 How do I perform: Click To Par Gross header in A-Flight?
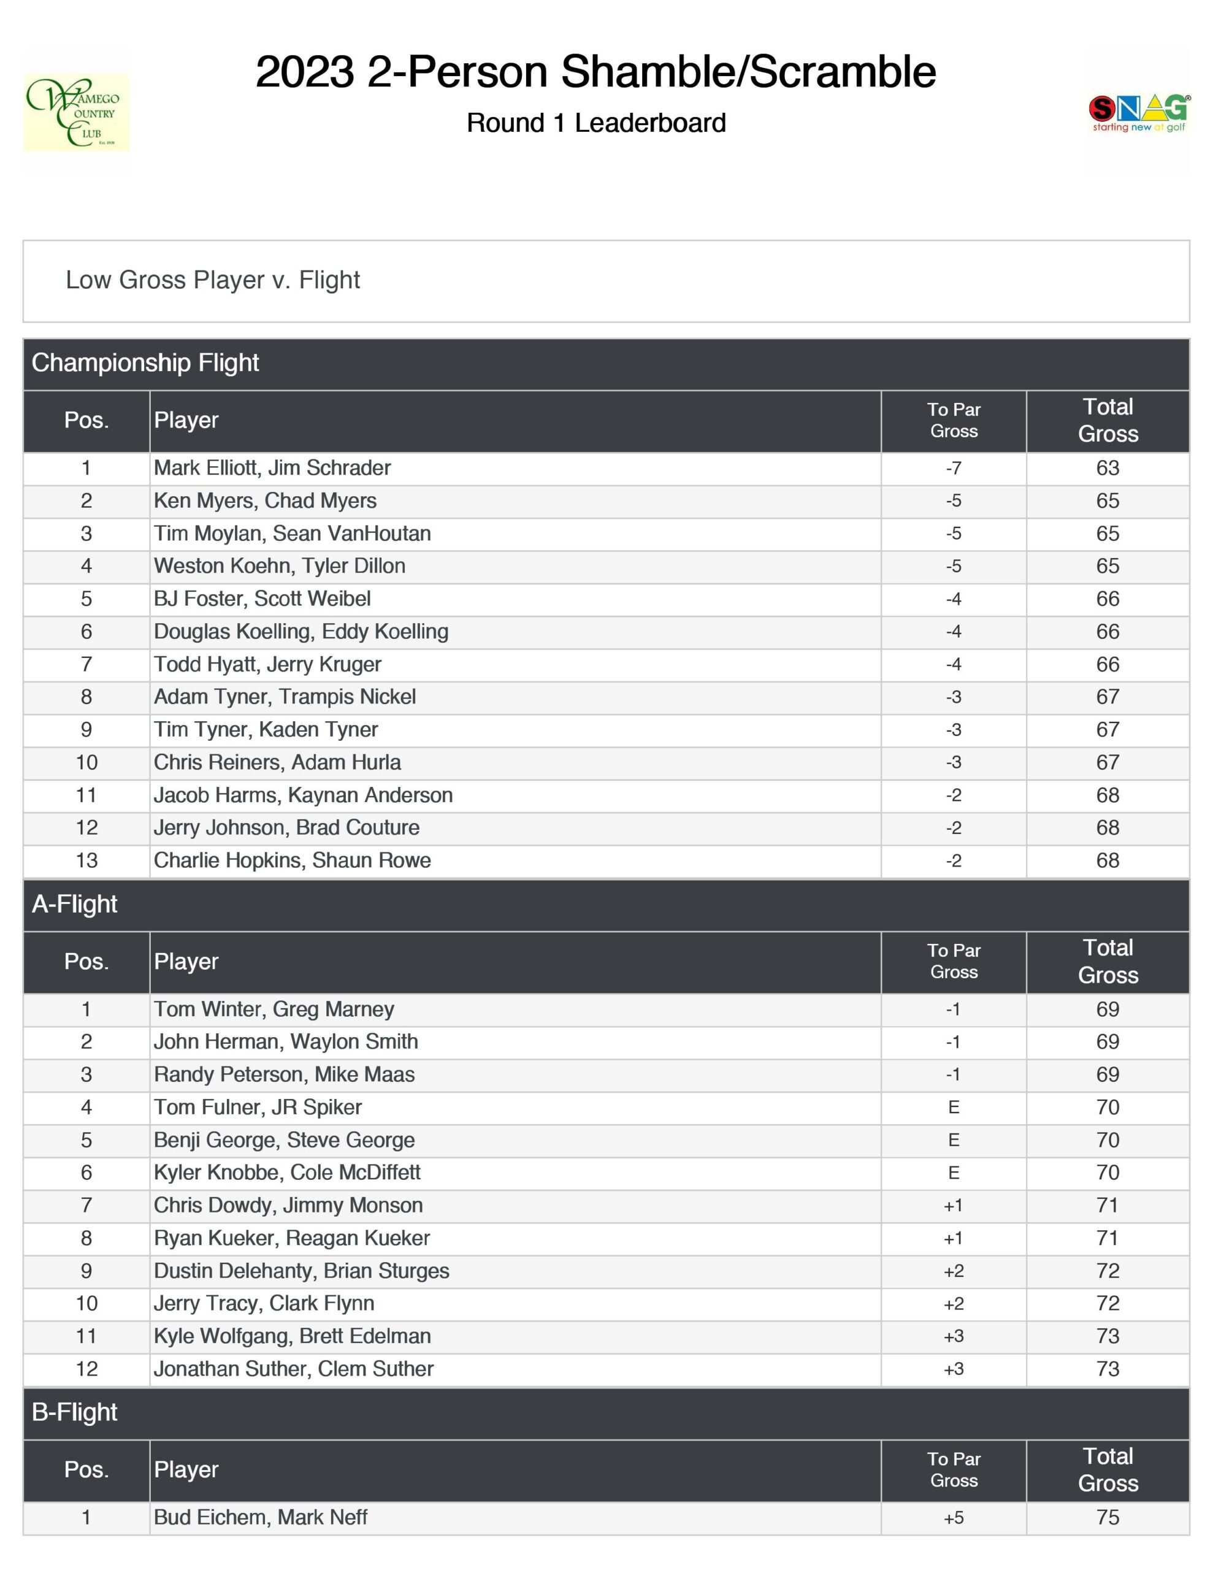tap(954, 962)
